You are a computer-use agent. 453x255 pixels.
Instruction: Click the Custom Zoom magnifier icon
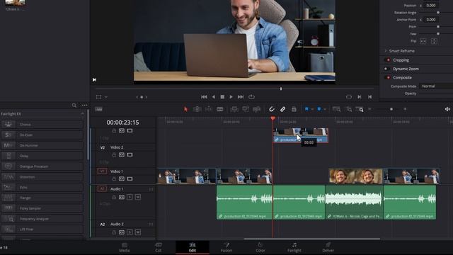[360, 109]
